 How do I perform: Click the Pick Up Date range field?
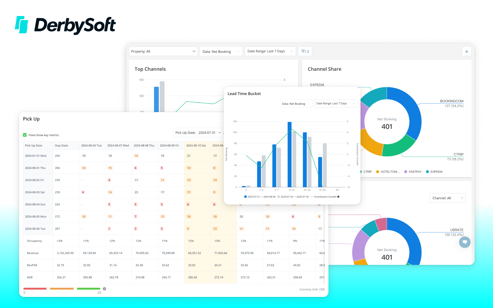pyautogui.click(x=199, y=133)
